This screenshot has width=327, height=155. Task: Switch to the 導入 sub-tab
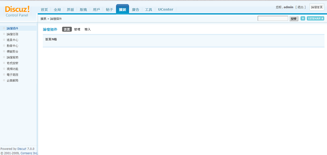87,29
